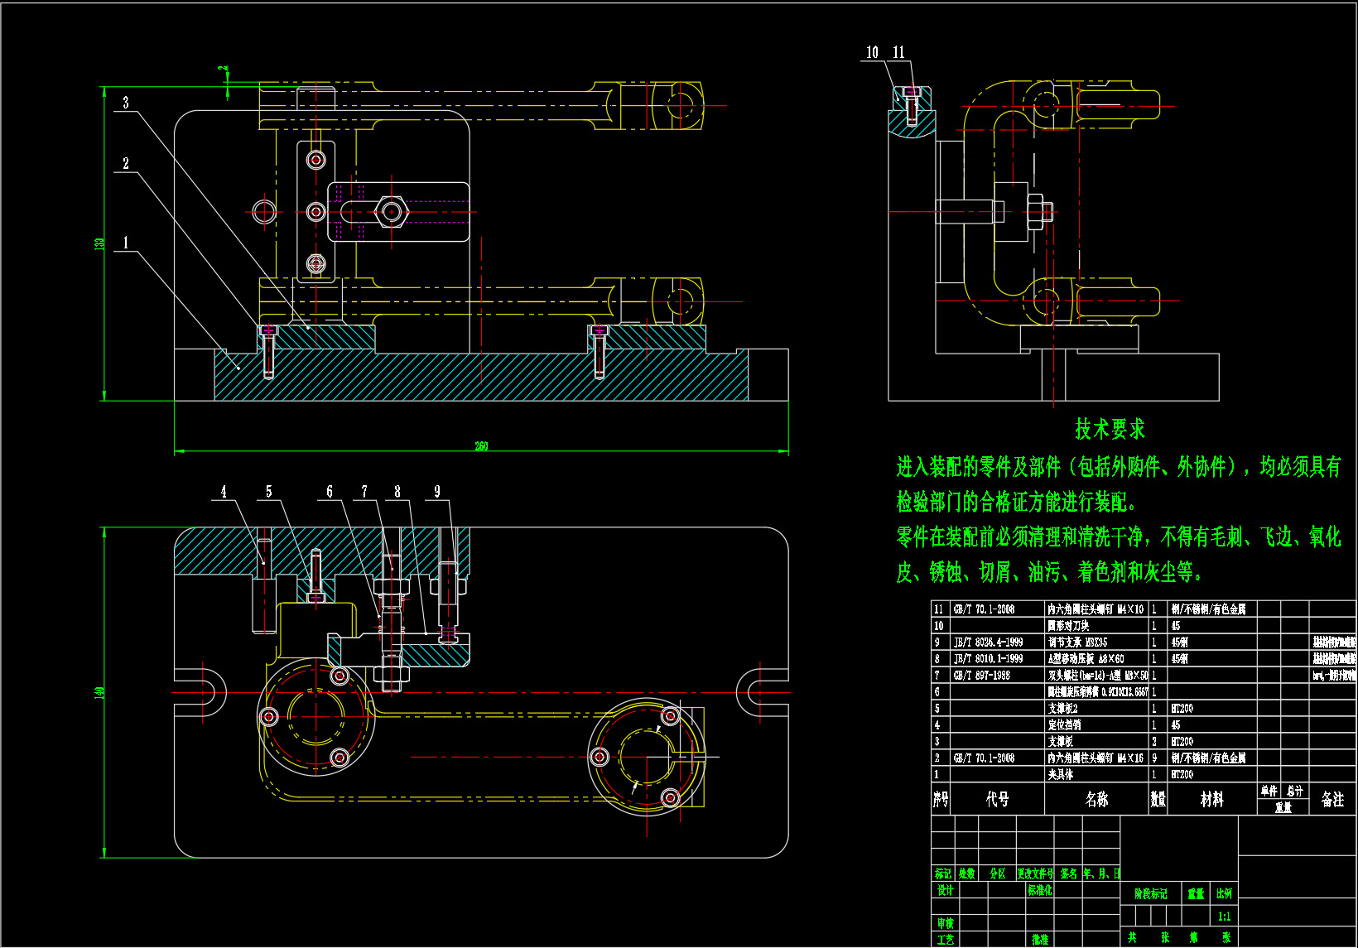Screen dimensions: 1358x948
Task: Click the 材料 column header in parts list
Action: [x=1211, y=799]
